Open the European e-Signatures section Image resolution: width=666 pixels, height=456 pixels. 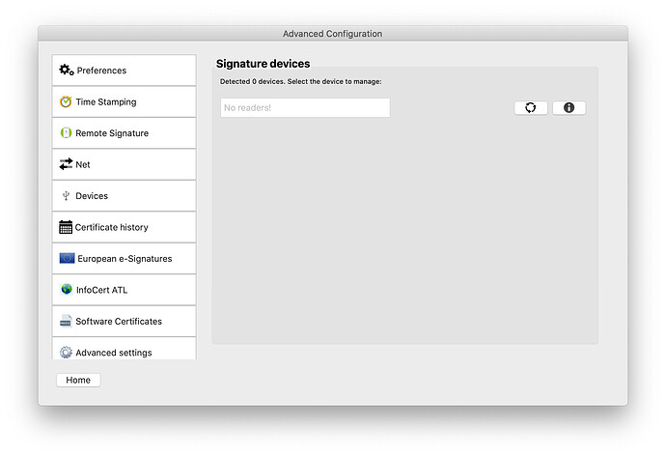tap(125, 259)
